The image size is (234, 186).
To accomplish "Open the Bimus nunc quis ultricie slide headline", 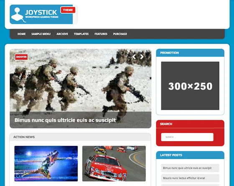I will [x=65, y=120].
